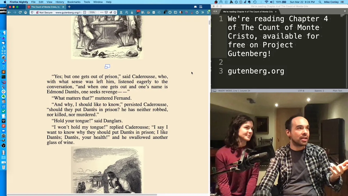Open the Sublime Text tab list dropdown
Screen dimensions: 348x196
[345, 11]
